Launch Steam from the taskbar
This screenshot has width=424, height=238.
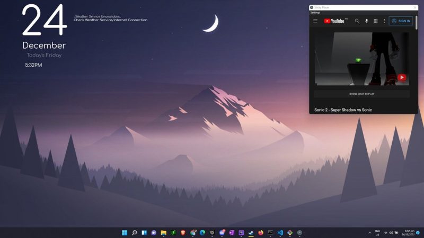point(251,233)
